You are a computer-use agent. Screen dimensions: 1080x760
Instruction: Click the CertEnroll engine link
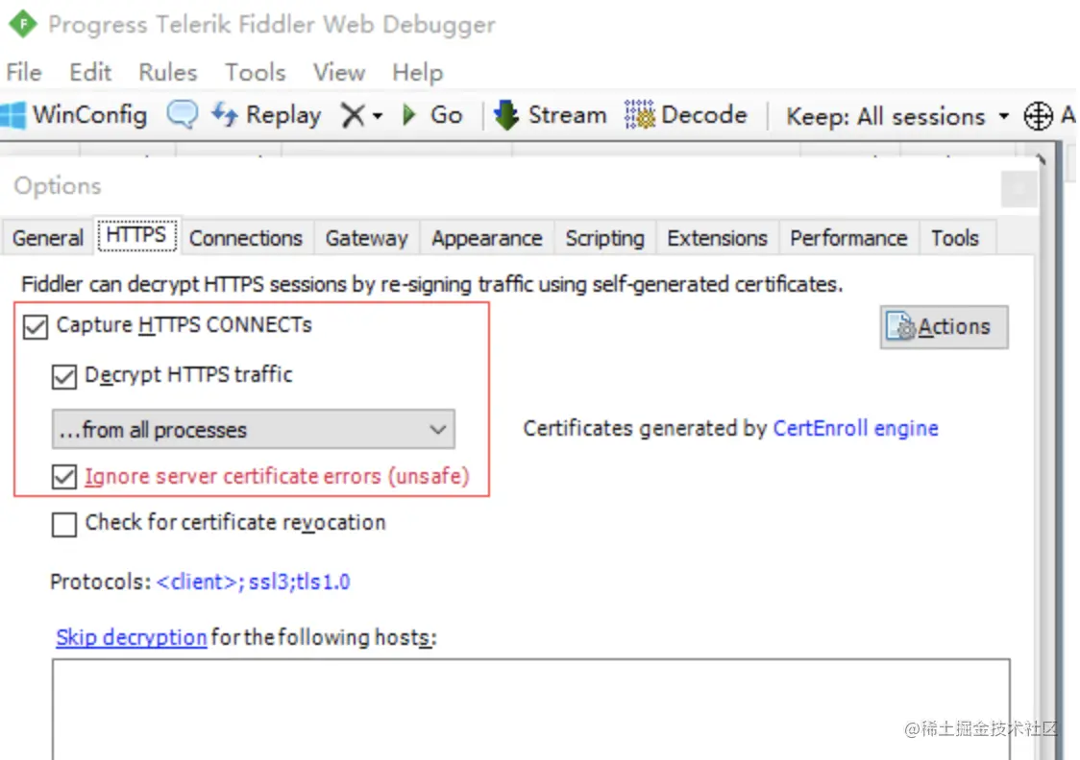pyautogui.click(x=855, y=429)
